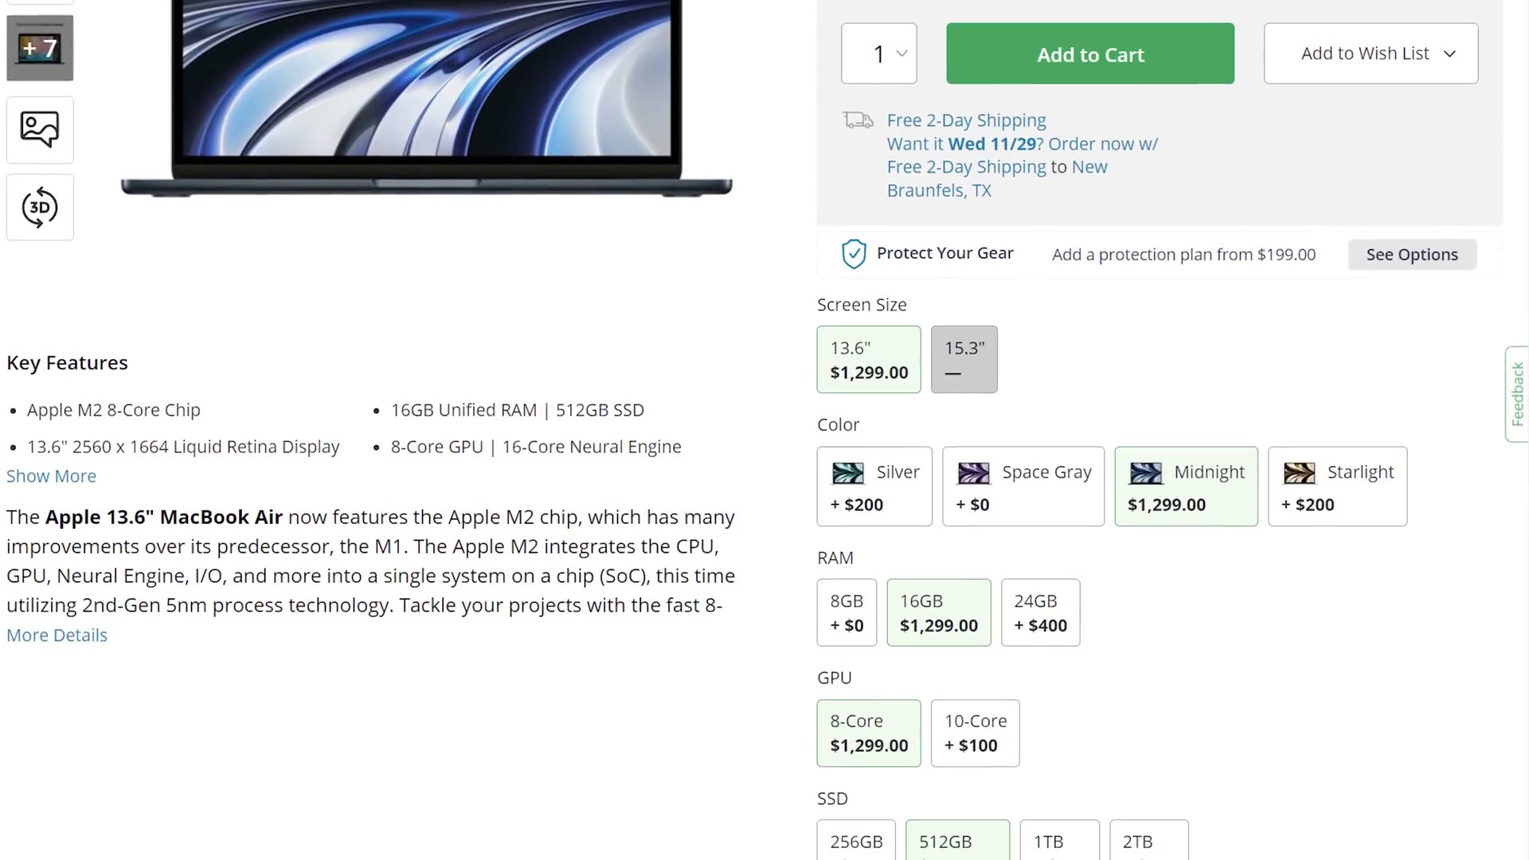Select the 256GB SSD option
The height and width of the screenshot is (860, 1529).
(856, 840)
